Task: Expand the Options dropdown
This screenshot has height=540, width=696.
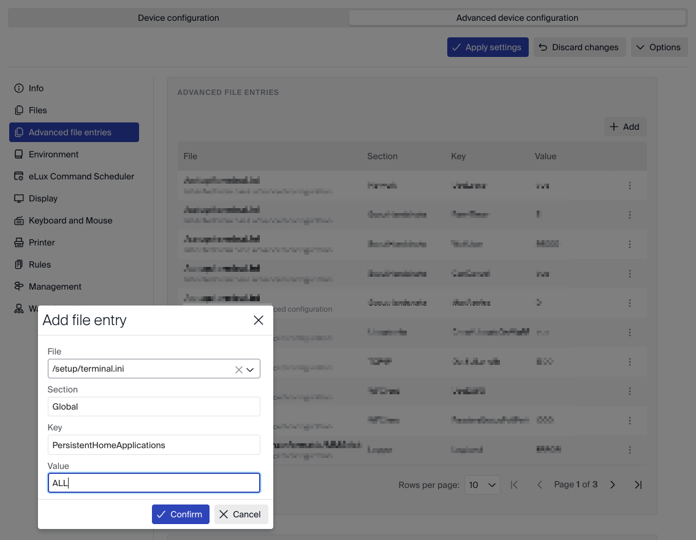Action: coord(659,47)
